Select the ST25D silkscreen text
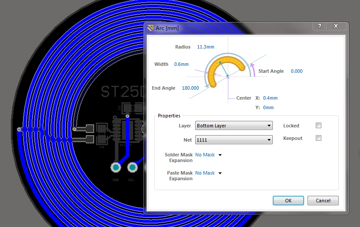360x227 pixels. 122,91
